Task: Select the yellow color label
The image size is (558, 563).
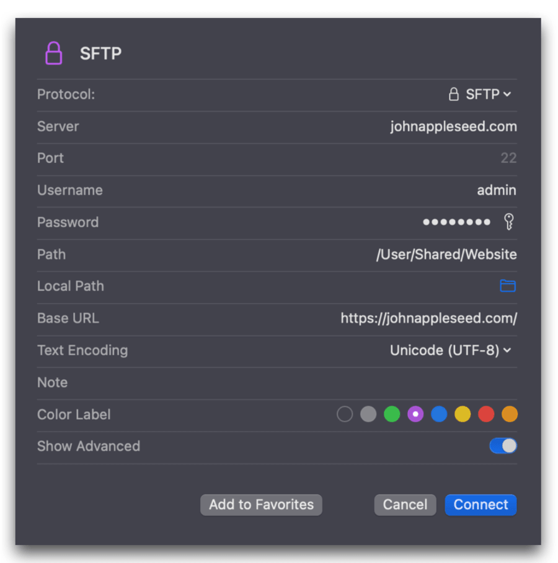Action: [x=463, y=414]
